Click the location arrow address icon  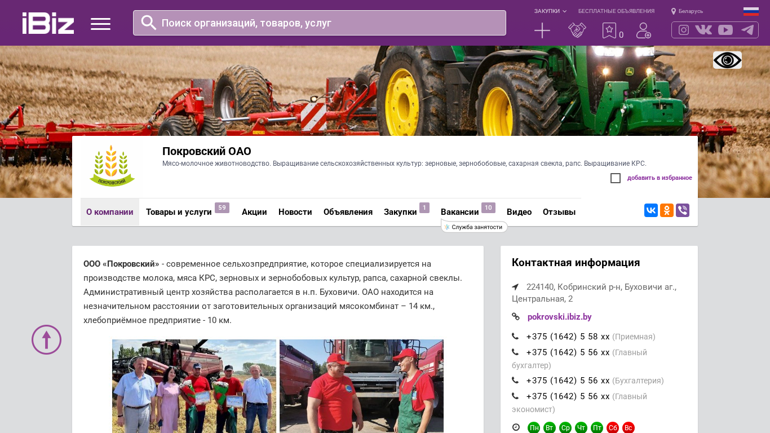(x=515, y=287)
